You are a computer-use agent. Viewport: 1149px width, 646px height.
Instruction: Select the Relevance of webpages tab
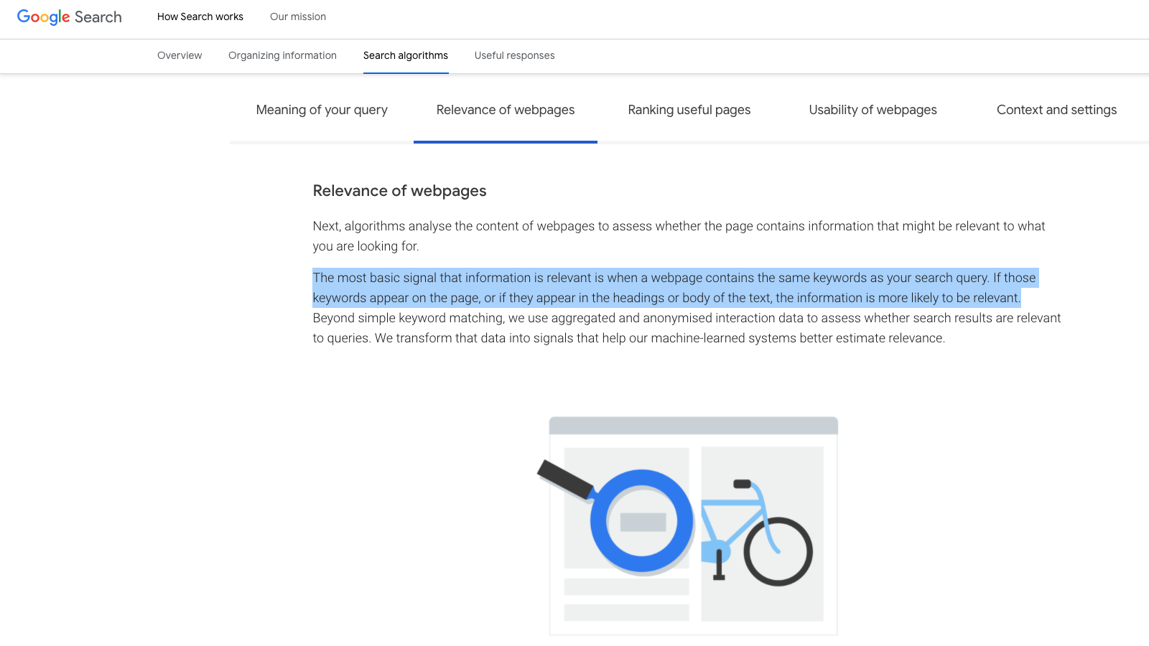coord(506,110)
